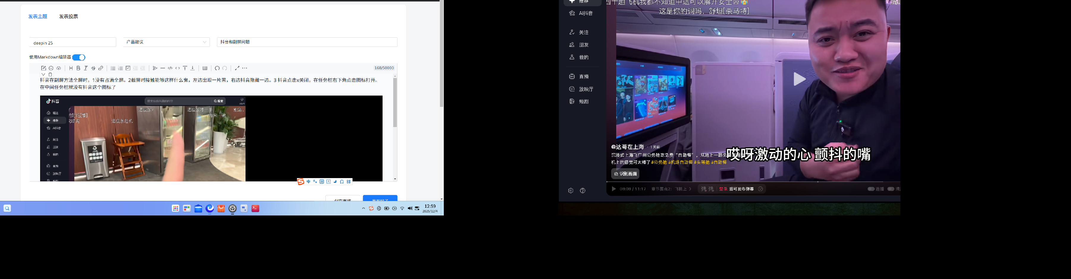
Task: Expand the system tray hidden icons arrow
Action: click(363, 208)
